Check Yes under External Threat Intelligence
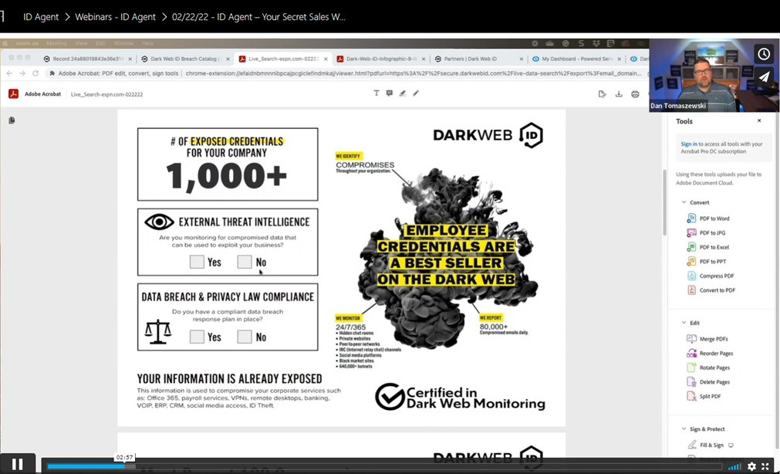 [x=197, y=262]
